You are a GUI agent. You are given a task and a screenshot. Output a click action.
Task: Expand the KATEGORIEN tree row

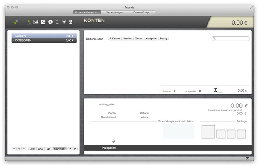tap(14, 41)
